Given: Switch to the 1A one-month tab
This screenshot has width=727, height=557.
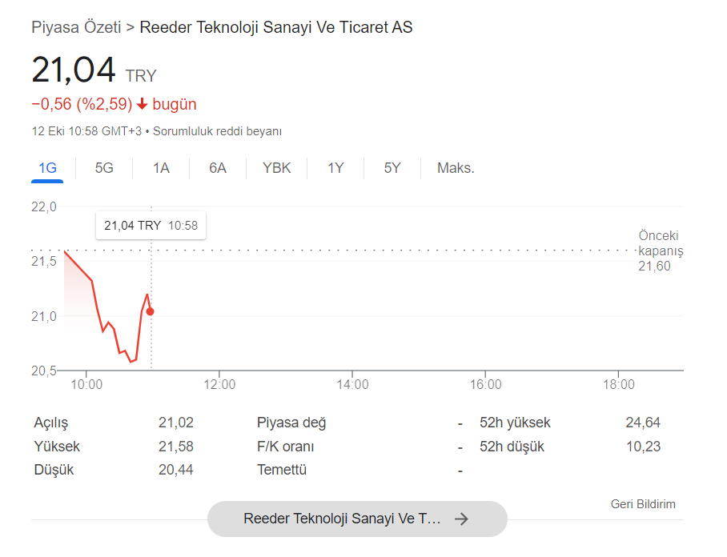Looking at the screenshot, I should click(x=161, y=168).
